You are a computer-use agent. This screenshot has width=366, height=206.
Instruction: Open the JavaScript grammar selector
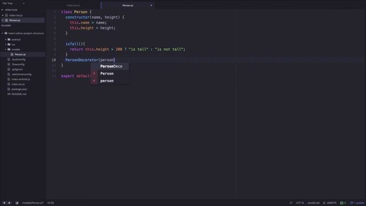click(313, 203)
